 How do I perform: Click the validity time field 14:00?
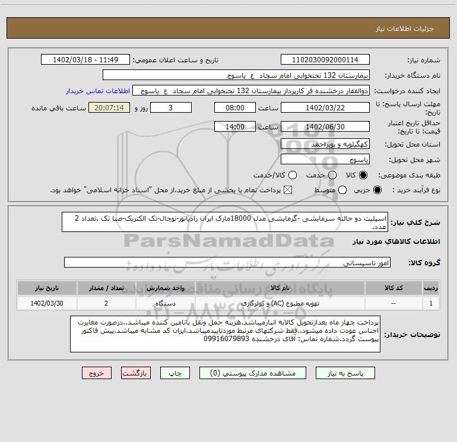(235, 126)
